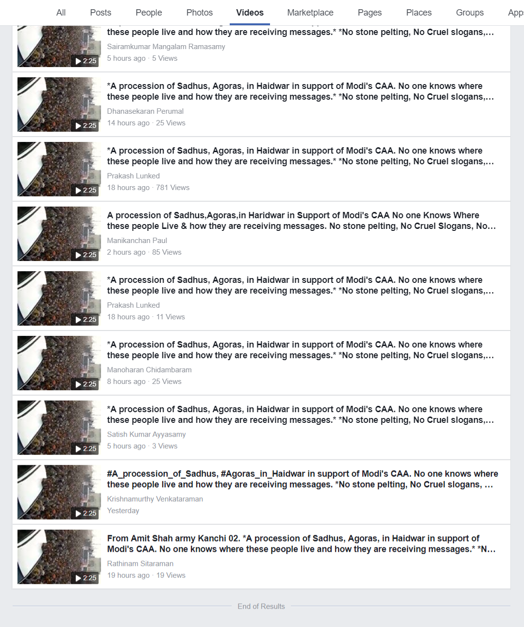Open the '#A_procession_of_Sadhus' video title
Viewport: 524px width, 627px height.
[303, 479]
